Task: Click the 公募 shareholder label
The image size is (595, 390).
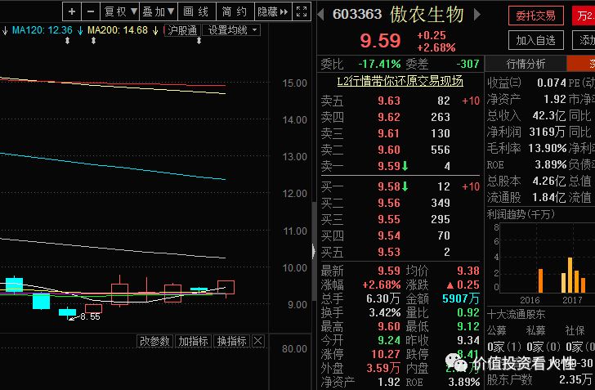Action: tap(496, 330)
